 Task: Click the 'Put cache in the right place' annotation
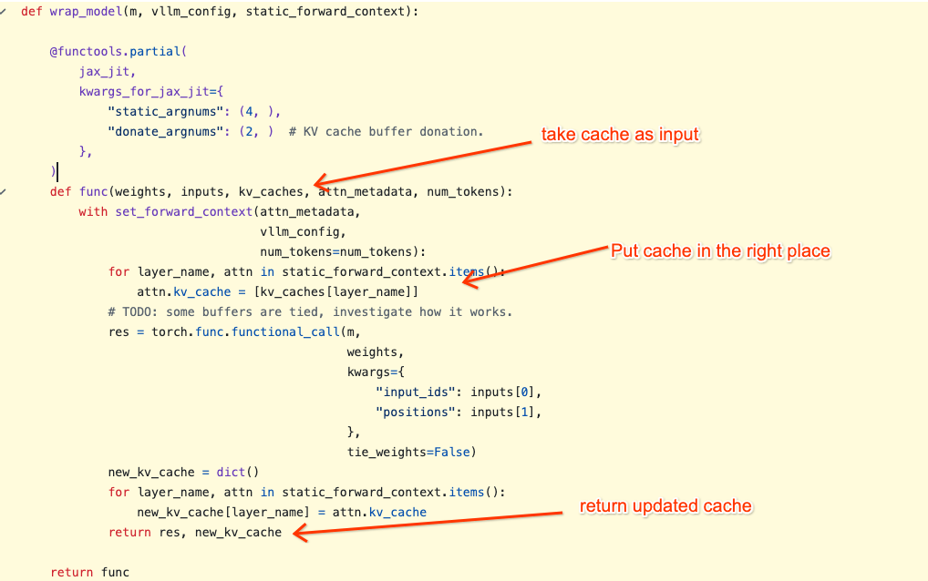[x=720, y=250]
